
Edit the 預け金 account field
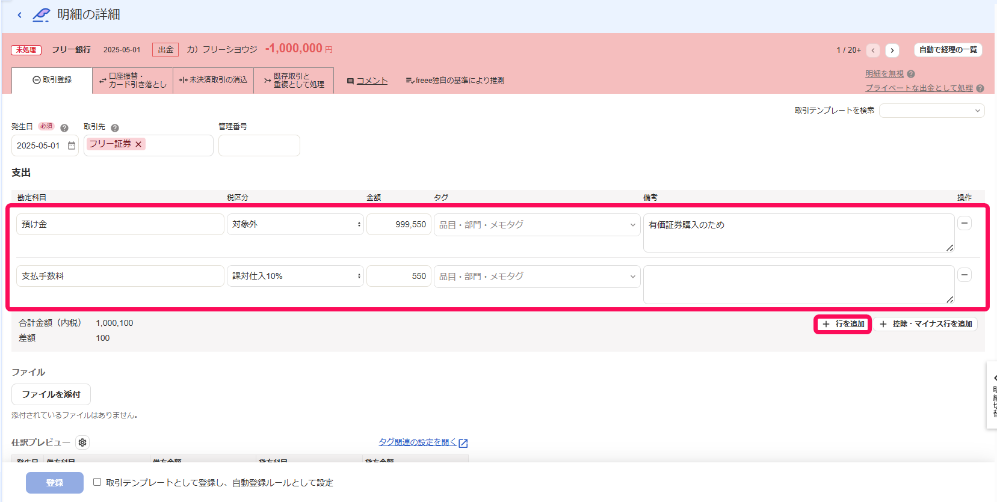(120, 224)
